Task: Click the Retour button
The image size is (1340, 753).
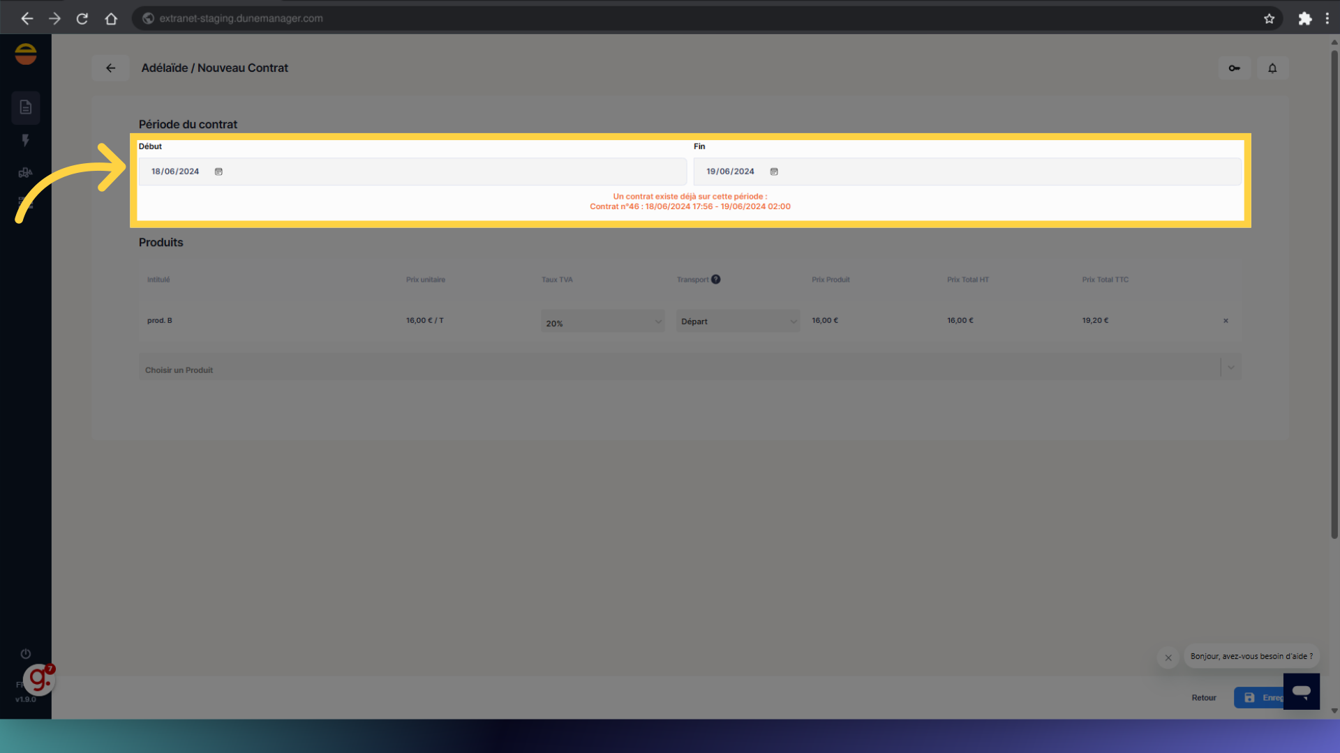Action: coord(1204,698)
